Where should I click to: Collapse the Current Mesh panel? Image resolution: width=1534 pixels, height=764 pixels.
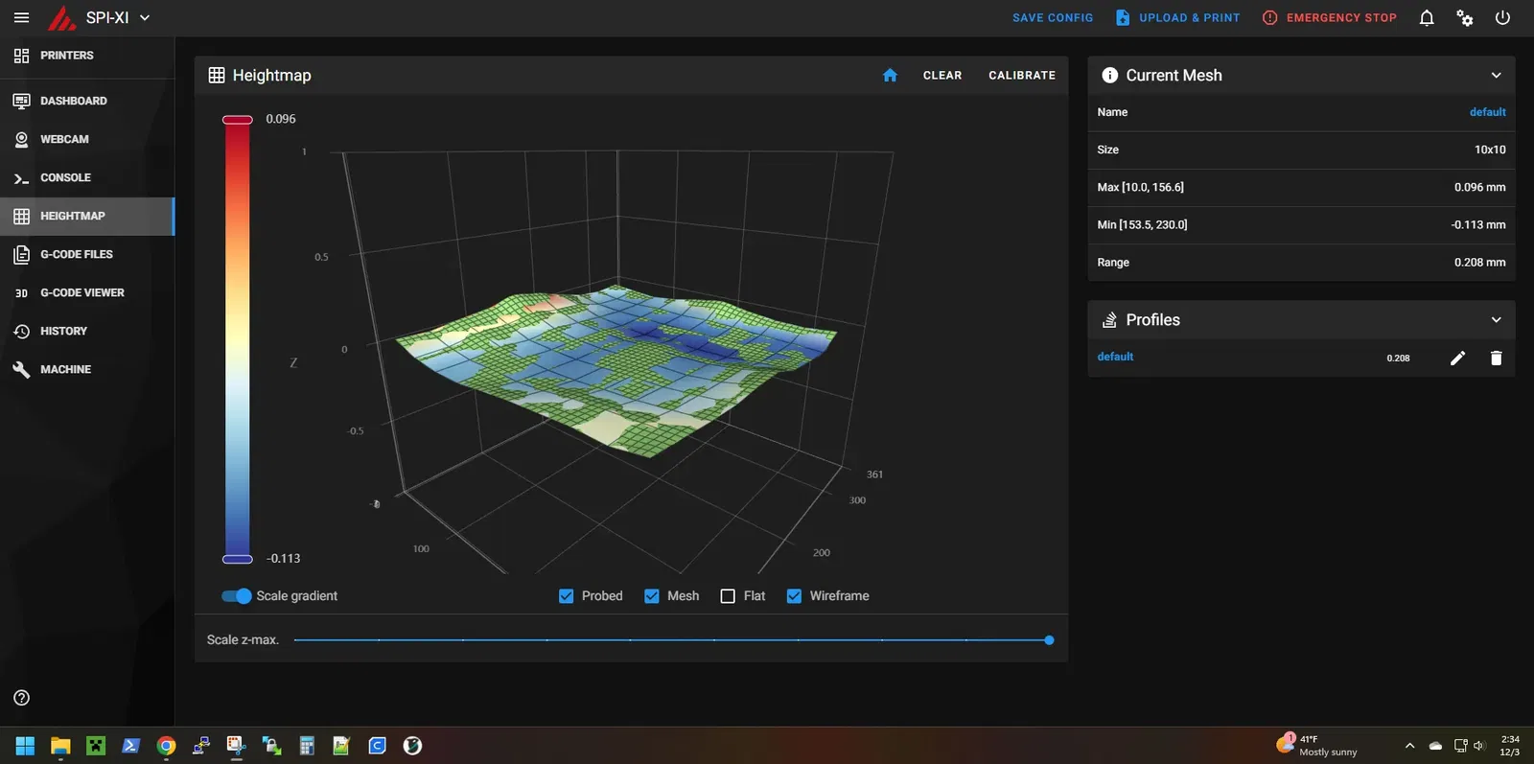pos(1496,76)
